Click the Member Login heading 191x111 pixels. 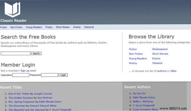coord(18,65)
